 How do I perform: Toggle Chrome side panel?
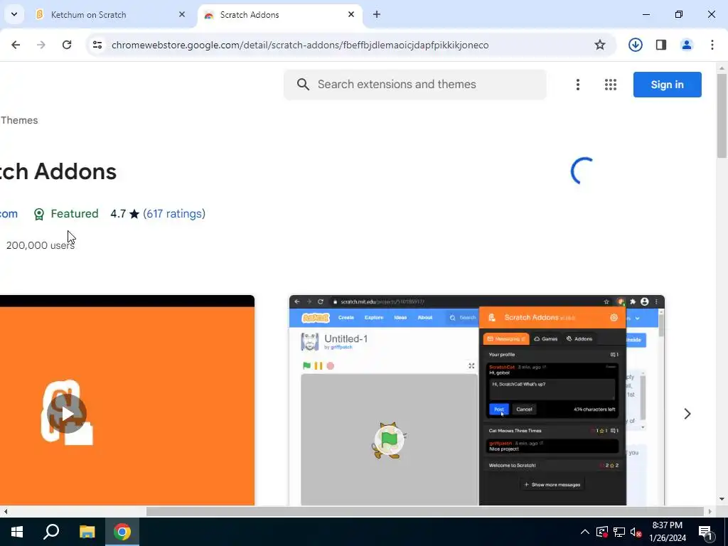661,45
